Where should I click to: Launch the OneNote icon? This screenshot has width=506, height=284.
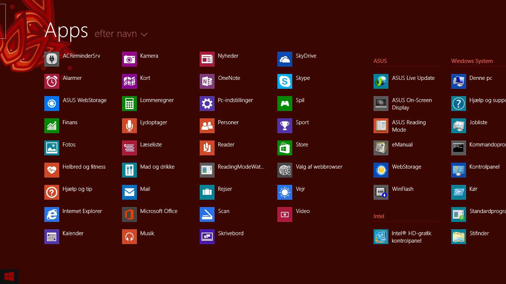207,81
